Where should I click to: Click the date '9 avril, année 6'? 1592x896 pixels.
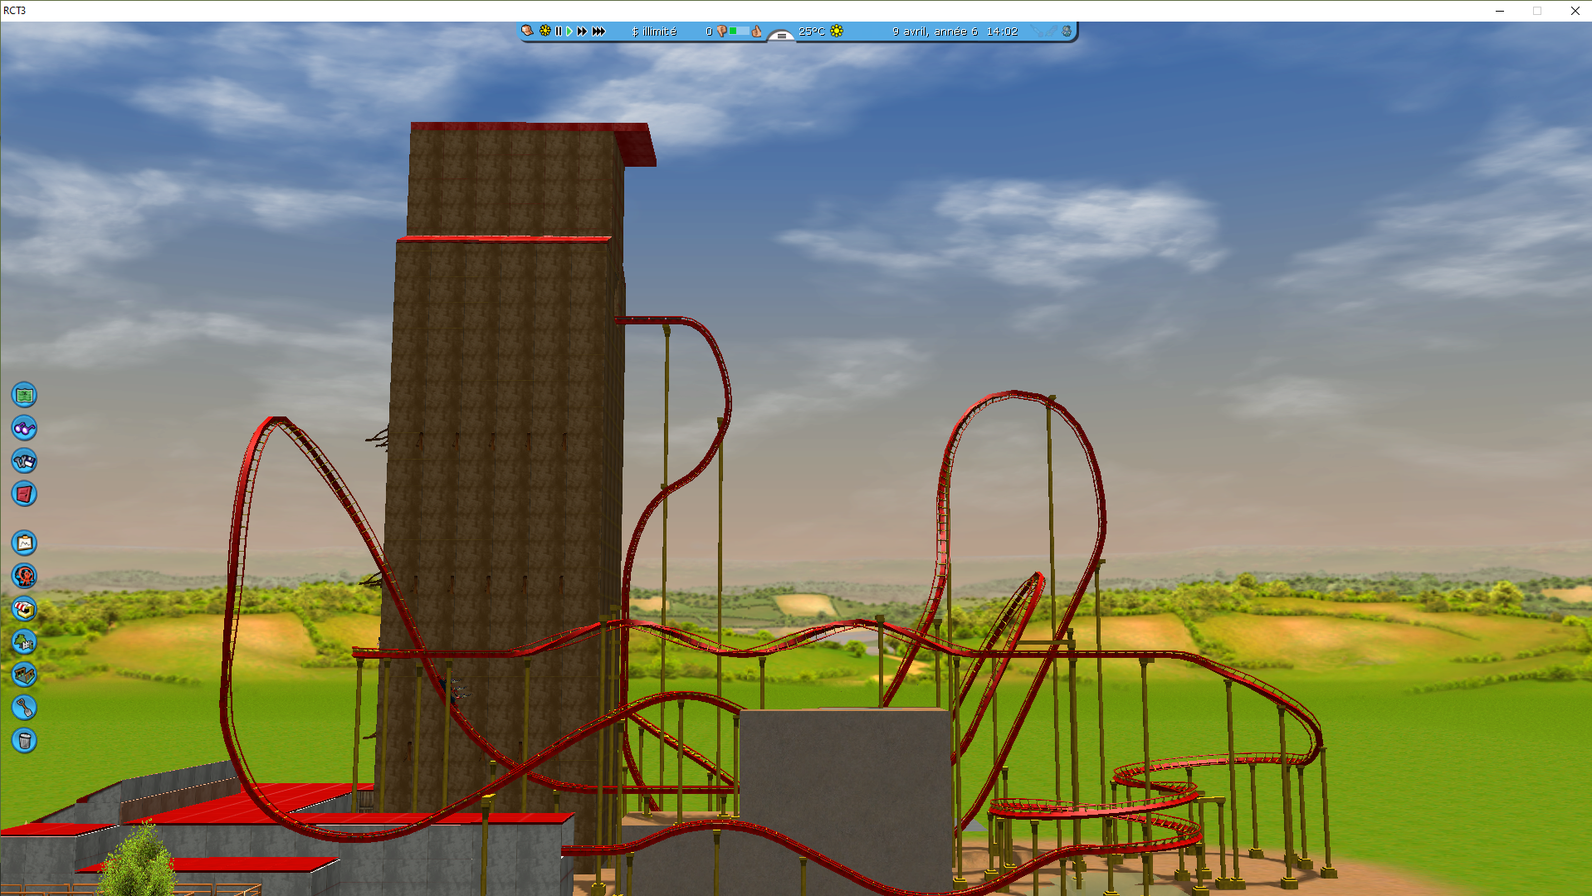(x=935, y=32)
